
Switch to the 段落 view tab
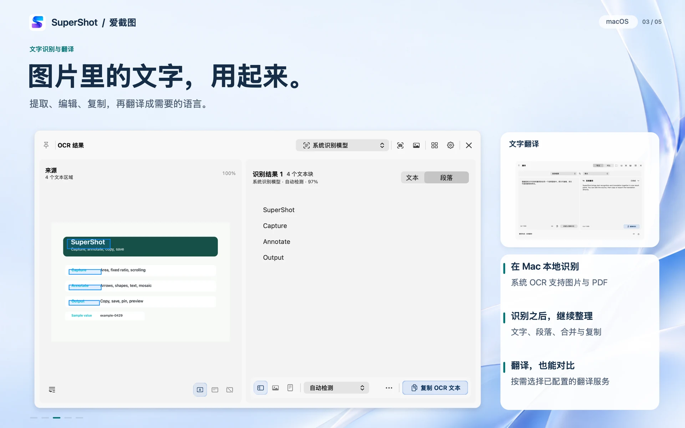click(446, 178)
